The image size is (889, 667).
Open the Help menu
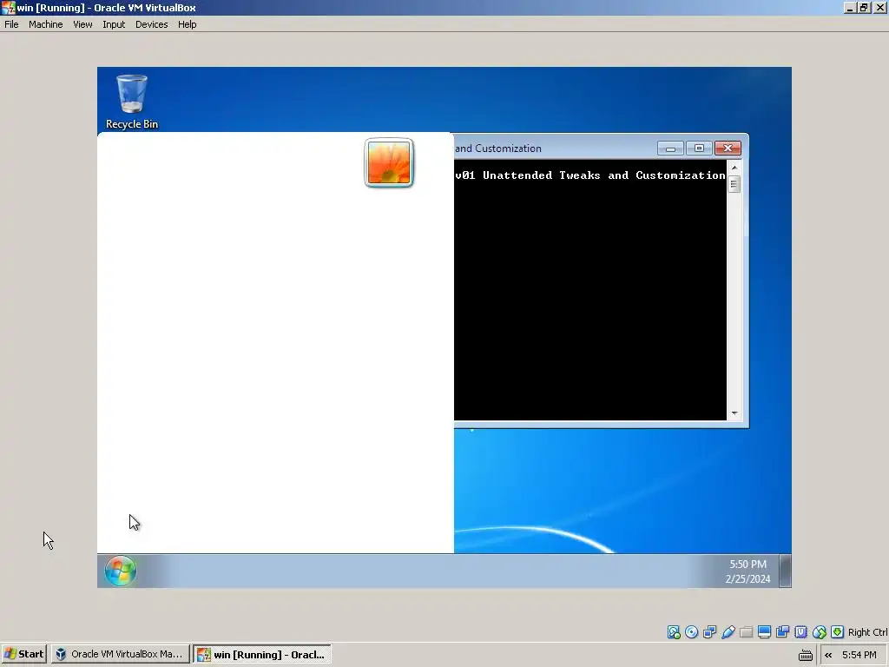point(188,24)
